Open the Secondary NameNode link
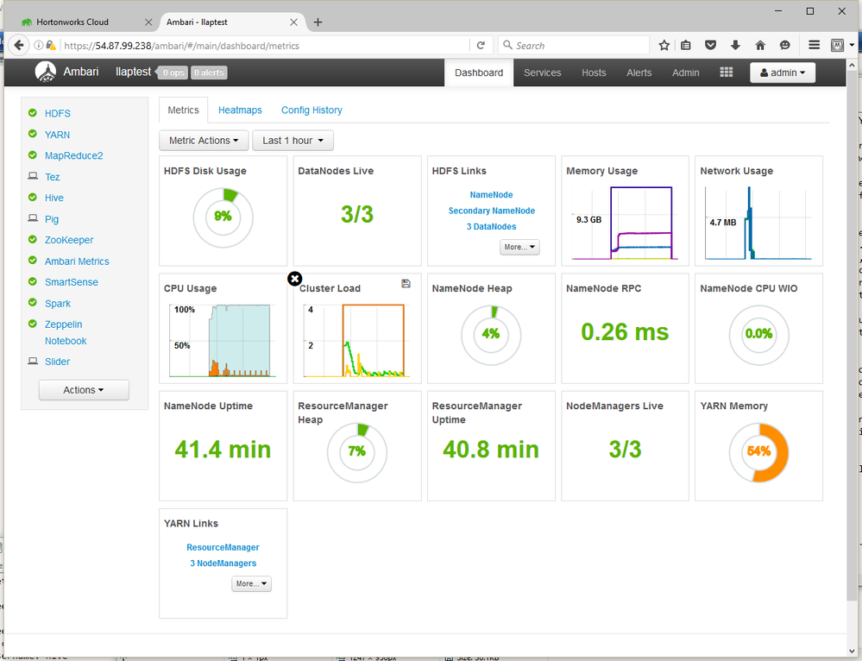Screen dimensions: 862x661 pyautogui.click(x=491, y=211)
